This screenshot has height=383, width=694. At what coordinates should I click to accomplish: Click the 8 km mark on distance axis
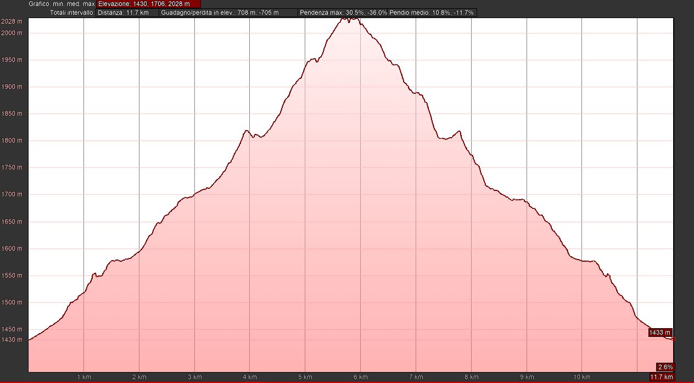pos(471,377)
